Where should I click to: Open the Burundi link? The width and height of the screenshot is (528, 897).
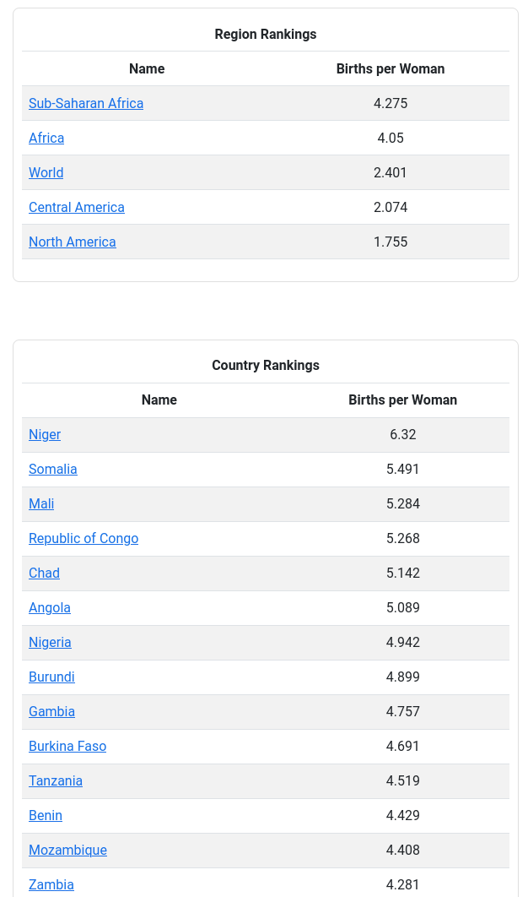(51, 677)
